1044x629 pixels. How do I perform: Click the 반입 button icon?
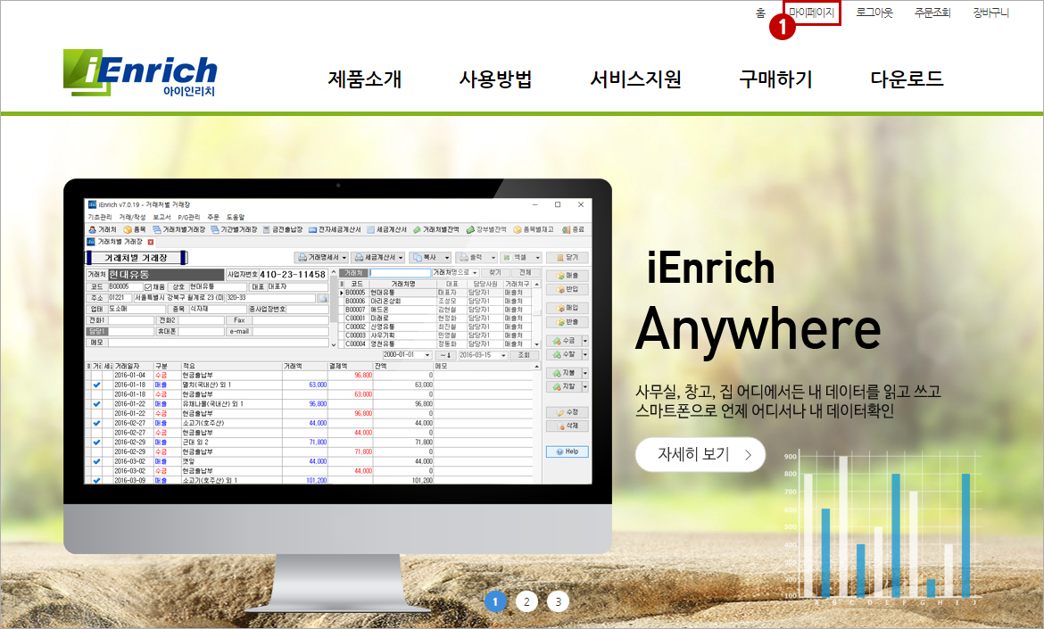tap(568, 290)
